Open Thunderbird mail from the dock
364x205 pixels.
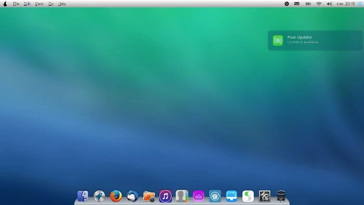(132, 196)
